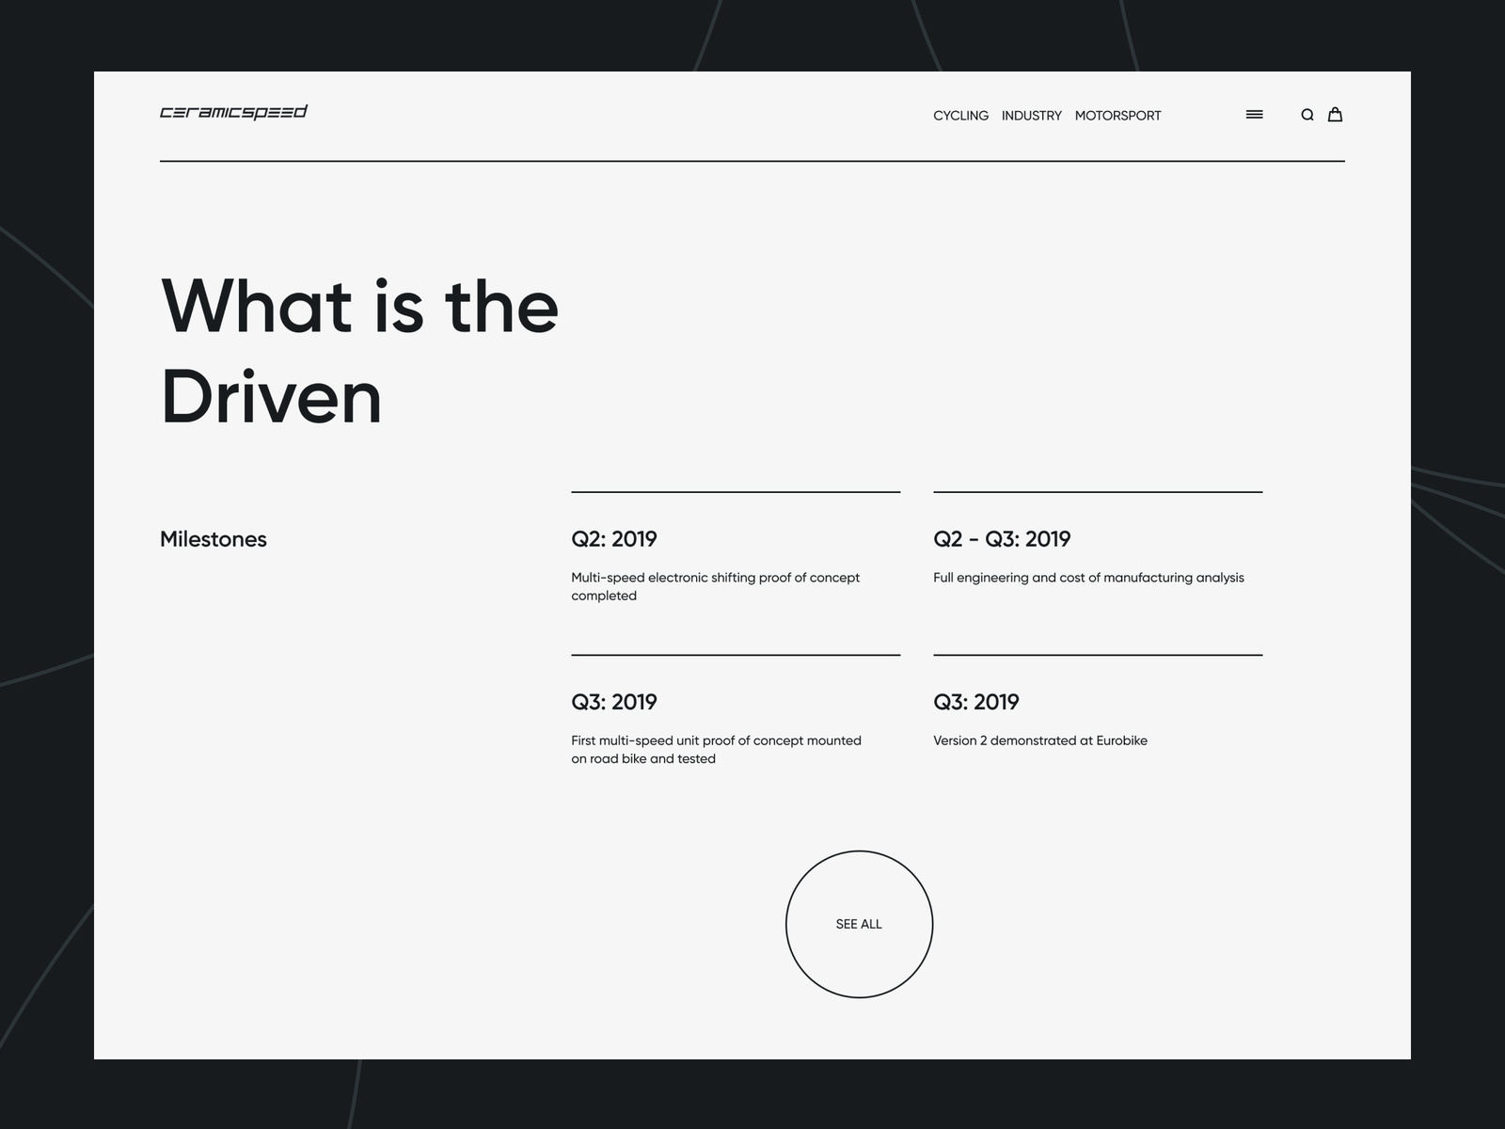
Task: Click the "Q2: 2019" milestone heading
Action: (614, 539)
